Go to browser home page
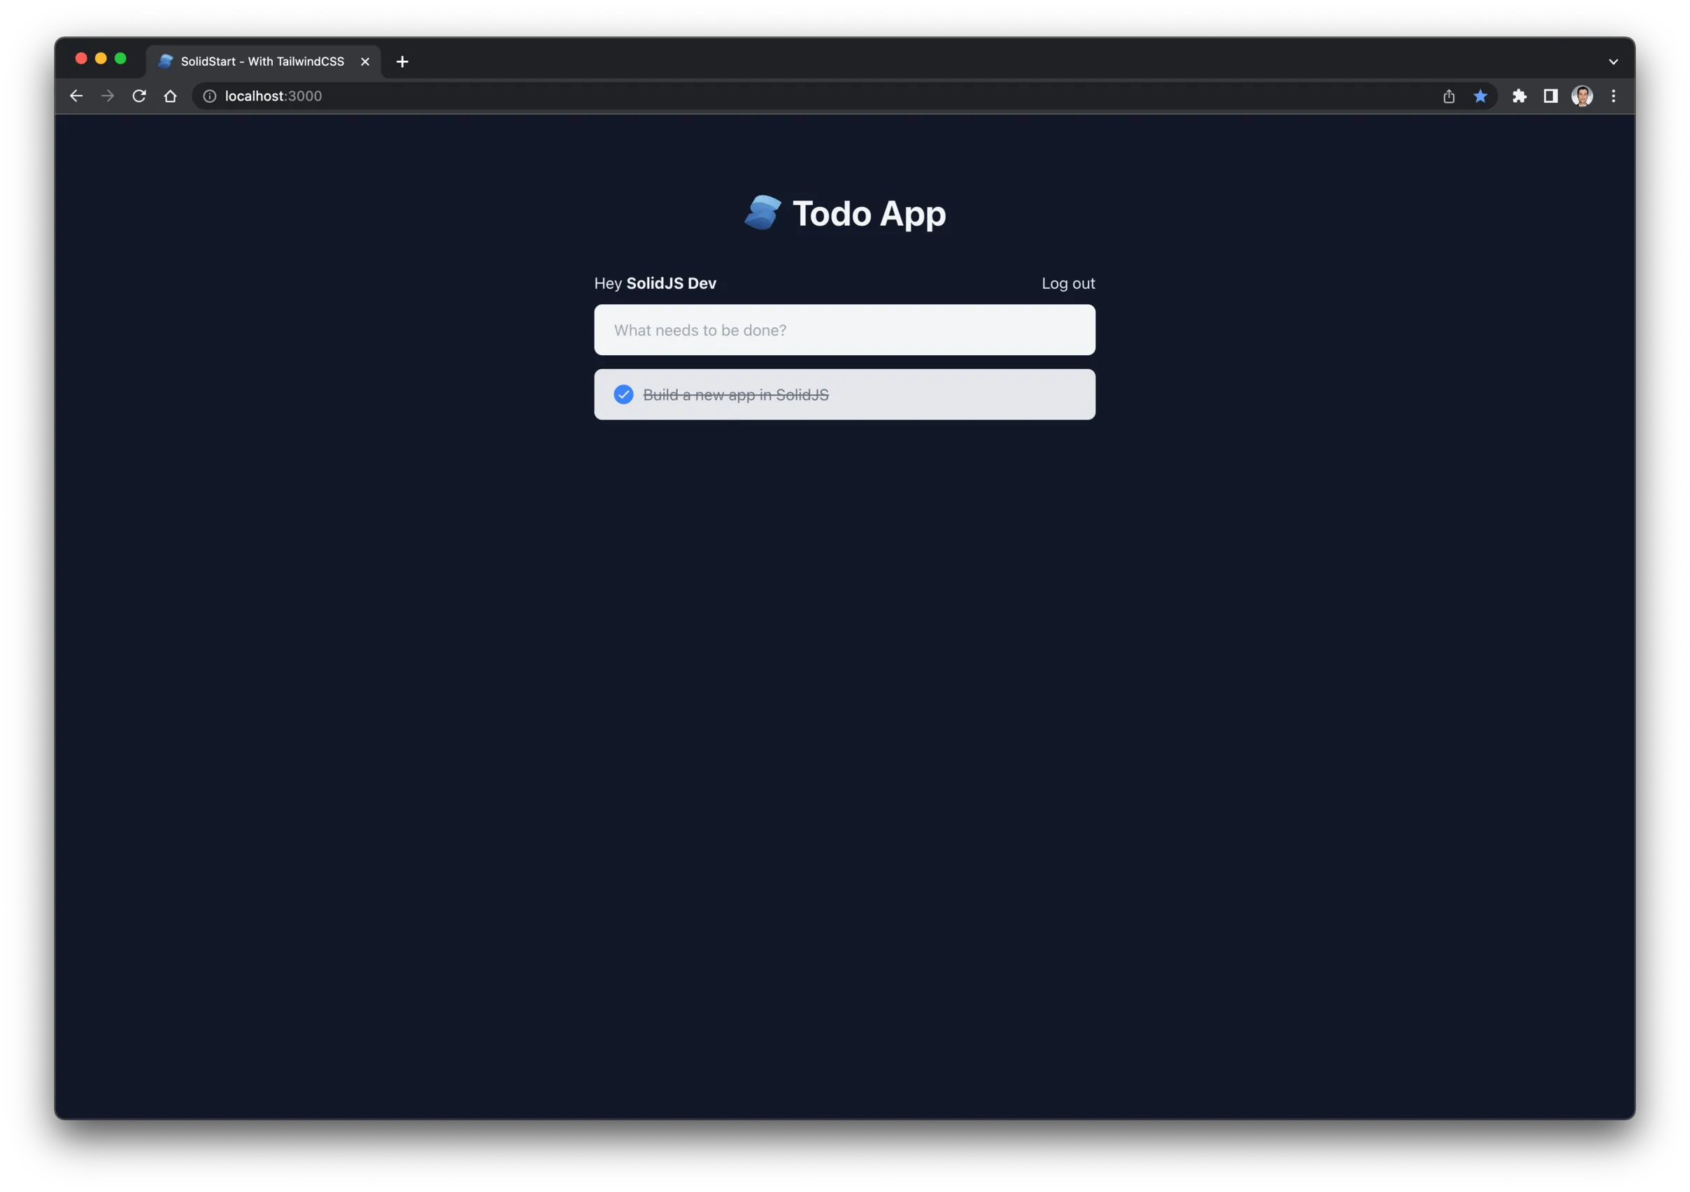The image size is (1690, 1192). 170,96
